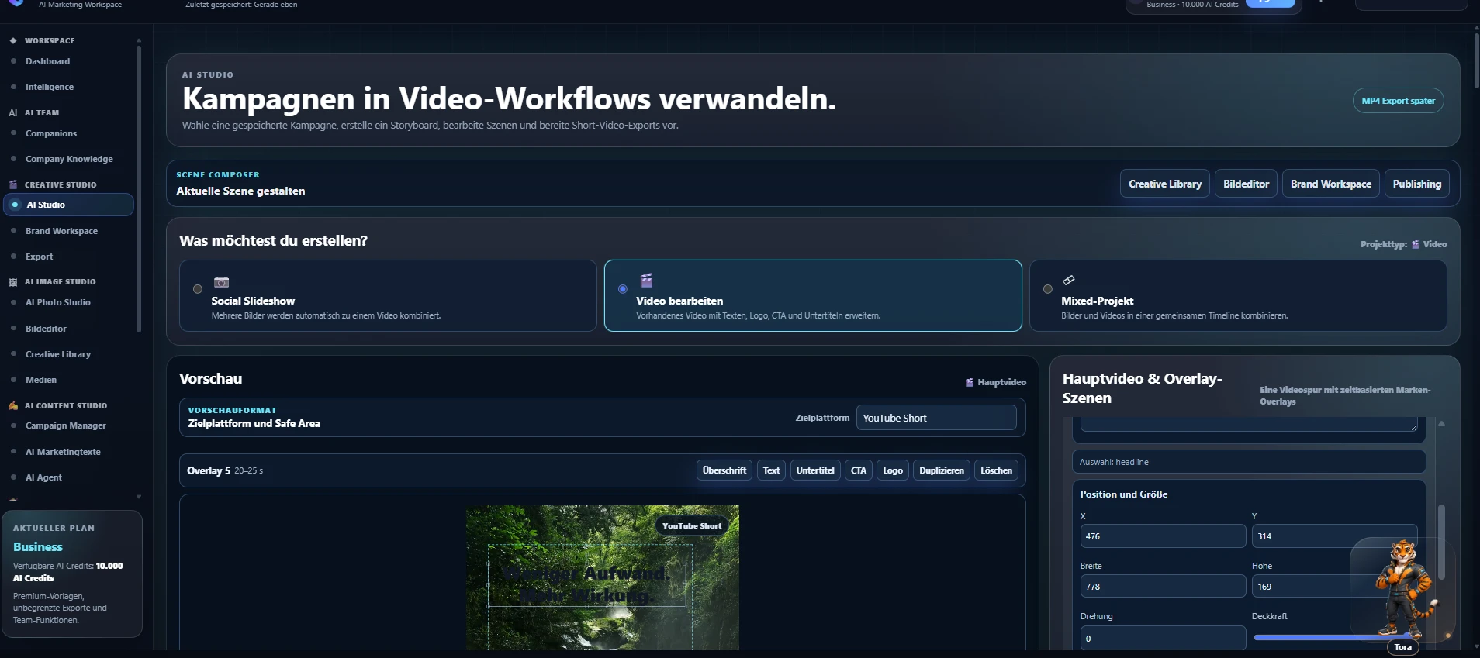Click the 'Overlay 5' label
1480x658 pixels.
(x=209, y=470)
